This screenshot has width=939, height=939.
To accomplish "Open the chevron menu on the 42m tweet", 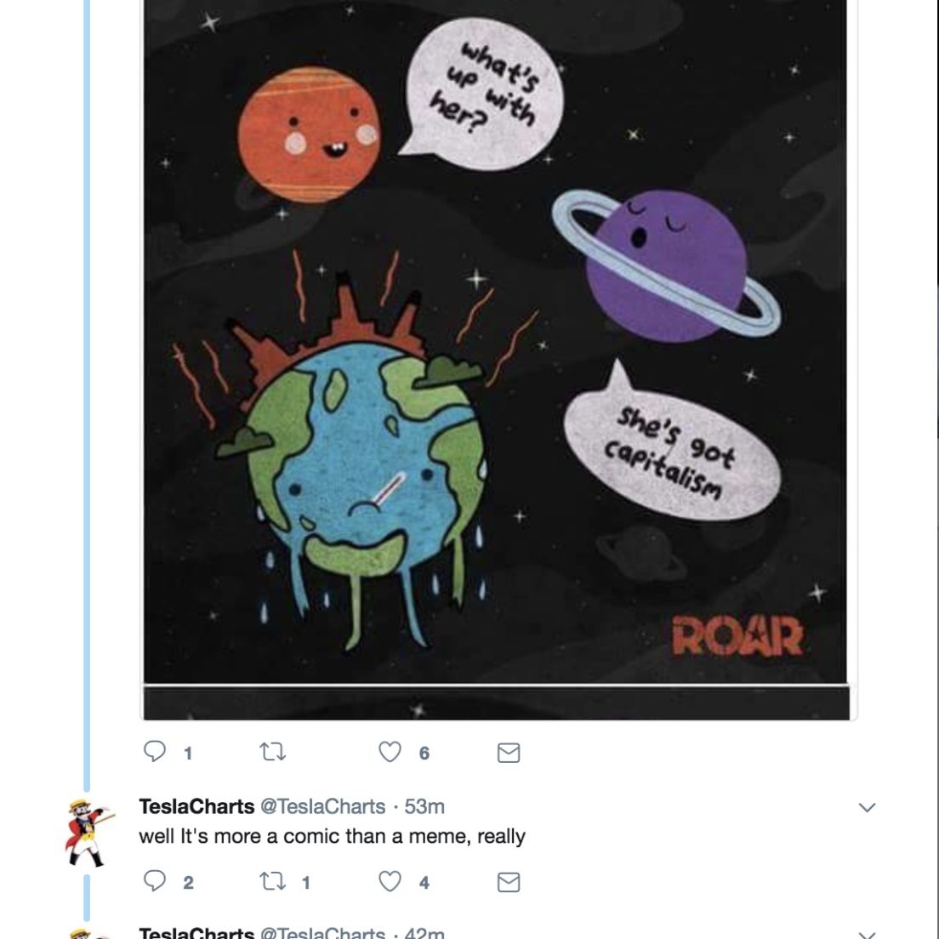I will (x=867, y=934).
